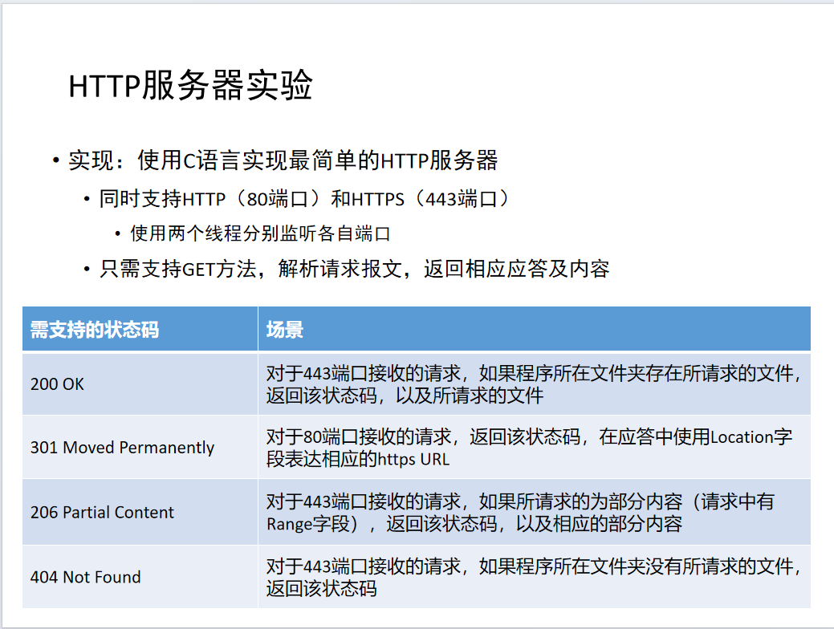834x629 pixels.
Task: Click the scenario text mentioning Location字段
Action: pyautogui.click(x=535, y=447)
